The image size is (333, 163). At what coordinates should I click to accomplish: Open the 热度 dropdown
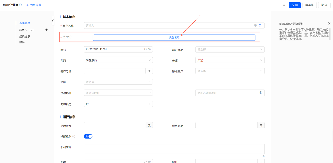[x=118, y=82]
